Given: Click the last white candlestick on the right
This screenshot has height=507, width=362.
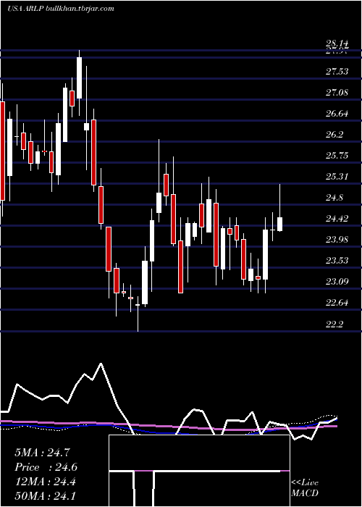Looking at the screenshot, I should tap(280, 224).
